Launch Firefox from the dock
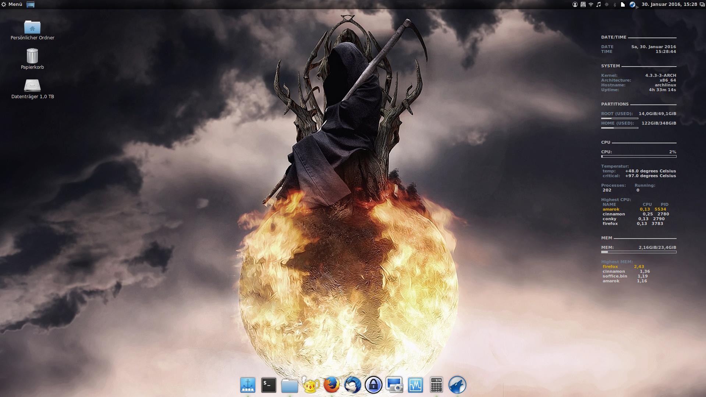The height and width of the screenshot is (397, 706). pyautogui.click(x=331, y=385)
